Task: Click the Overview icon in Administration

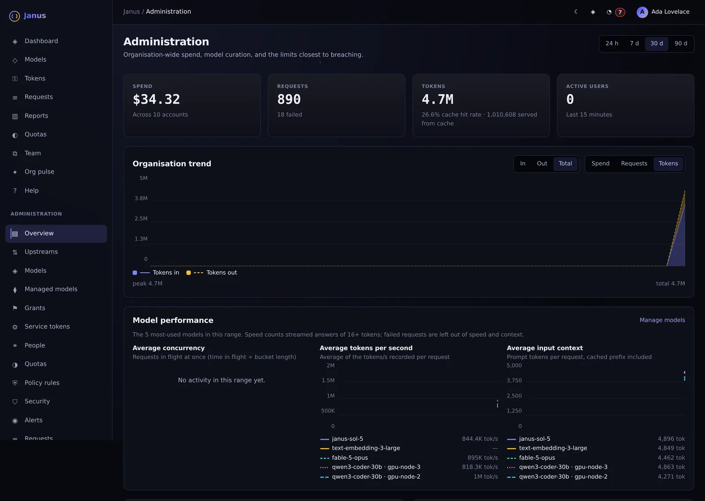Action: (15, 234)
